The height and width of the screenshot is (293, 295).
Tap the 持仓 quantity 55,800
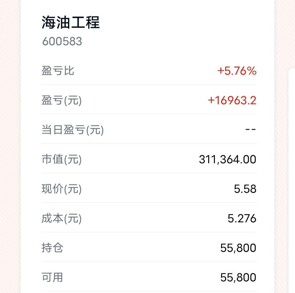pyautogui.click(x=238, y=248)
